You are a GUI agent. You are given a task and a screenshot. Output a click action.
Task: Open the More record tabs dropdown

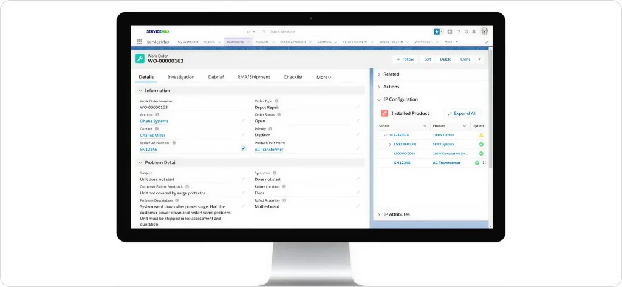point(324,77)
